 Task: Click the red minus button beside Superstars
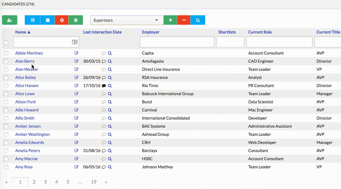click(184, 20)
